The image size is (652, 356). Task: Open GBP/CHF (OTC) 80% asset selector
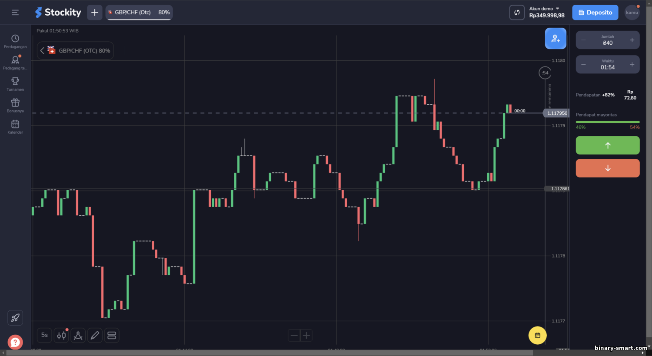(x=76, y=51)
